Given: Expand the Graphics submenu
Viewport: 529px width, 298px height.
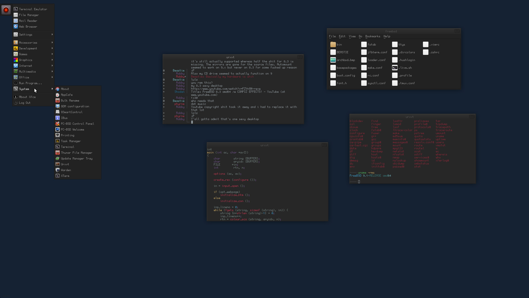Looking at the screenshot, I should (x=25, y=60).
